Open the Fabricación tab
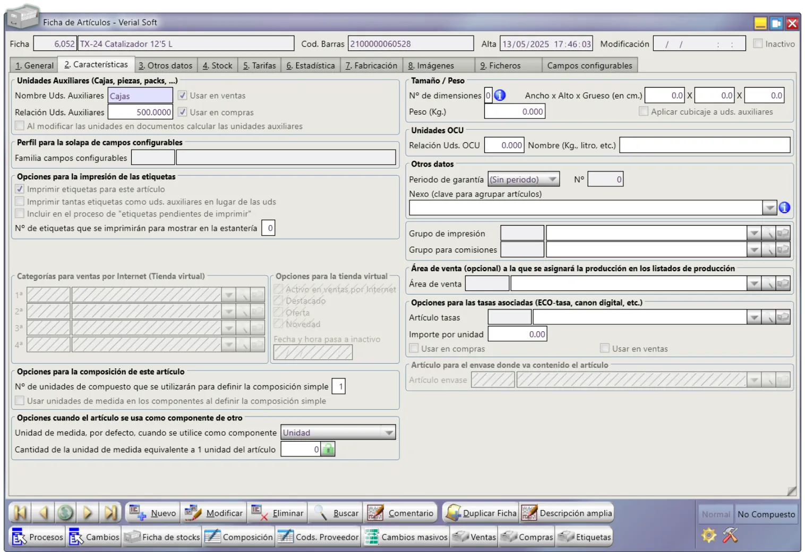This screenshot has height=552, width=805. pyautogui.click(x=371, y=65)
